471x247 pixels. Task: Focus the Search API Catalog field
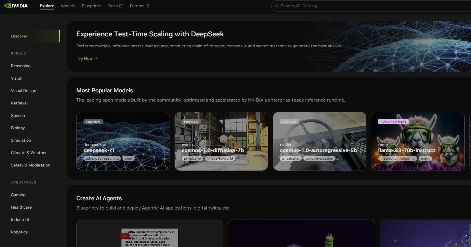[x=371, y=6]
